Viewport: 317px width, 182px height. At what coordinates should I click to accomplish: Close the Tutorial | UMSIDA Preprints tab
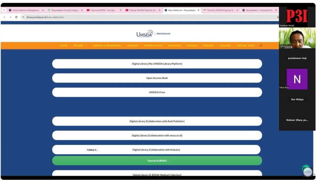pyautogui.click(x=237, y=10)
